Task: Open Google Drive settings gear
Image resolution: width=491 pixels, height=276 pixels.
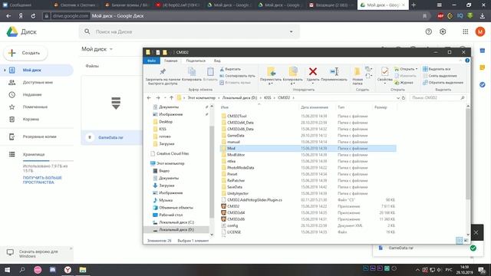Action: [443, 31]
